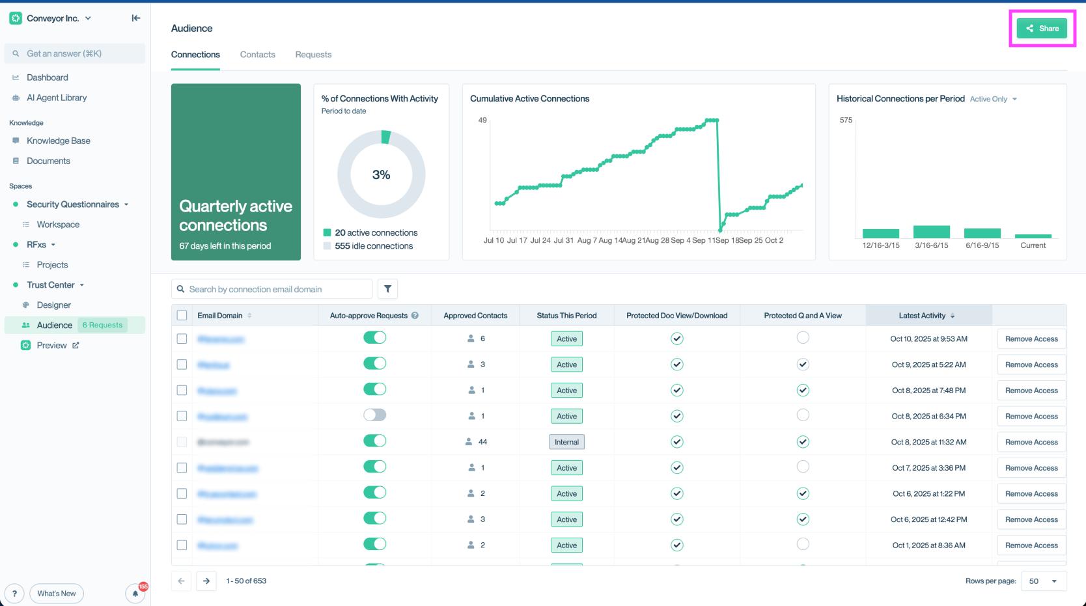Click the 3/16-6/15 bar in chart
The image size is (1086, 606).
click(931, 232)
